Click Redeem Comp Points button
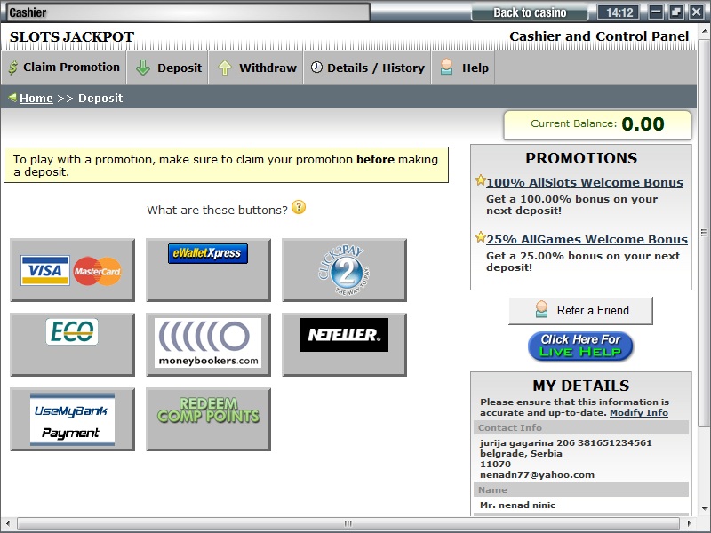The width and height of the screenshot is (711, 533). coord(208,419)
